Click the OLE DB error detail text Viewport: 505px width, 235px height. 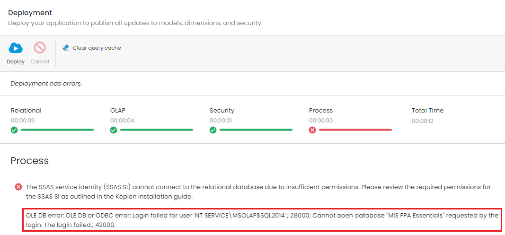(262, 220)
